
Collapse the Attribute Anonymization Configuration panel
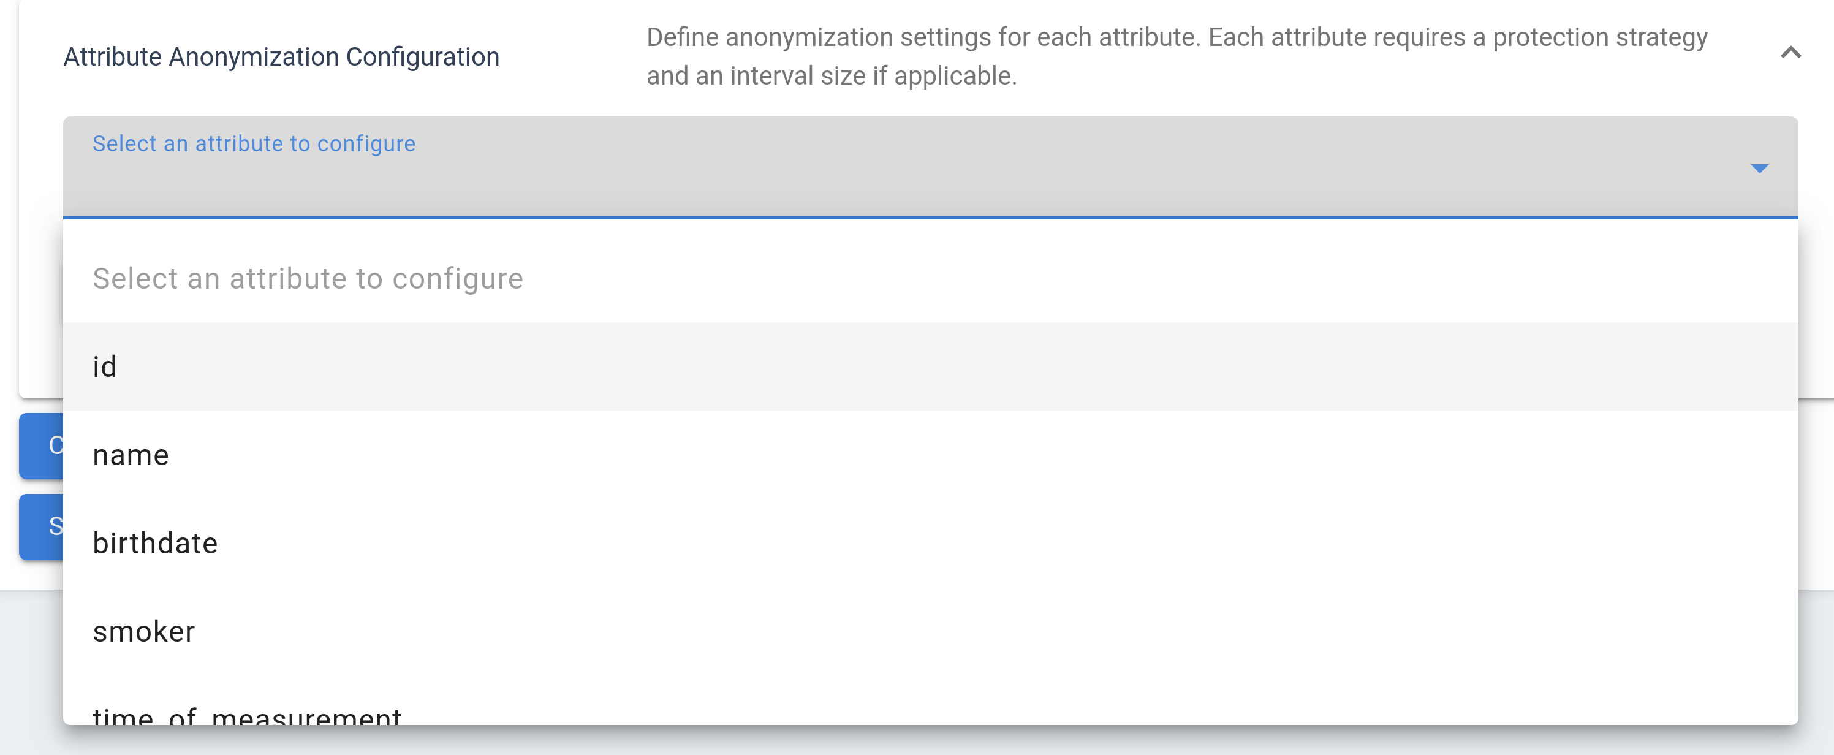tap(1790, 53)
